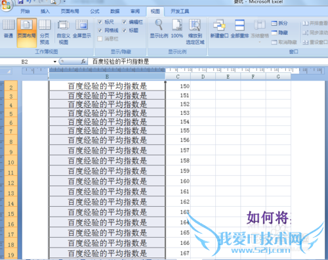Toggle the Formula Bar (编辑栏) checkbox

pos(124,22)
